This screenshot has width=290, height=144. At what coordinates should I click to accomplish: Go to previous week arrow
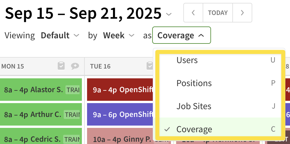point(193,13)
